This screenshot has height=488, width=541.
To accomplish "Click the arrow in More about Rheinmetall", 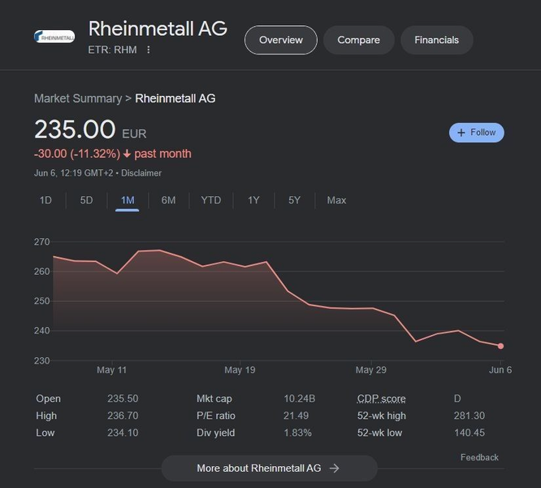I will tap(334, 468).
